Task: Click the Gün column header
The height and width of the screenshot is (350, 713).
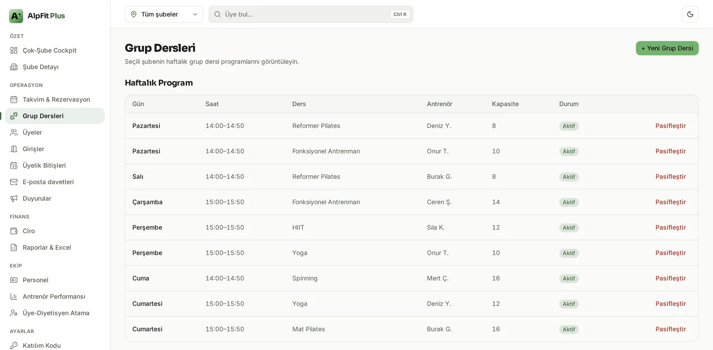Action: pyautogui.click(x=138, y=104)
